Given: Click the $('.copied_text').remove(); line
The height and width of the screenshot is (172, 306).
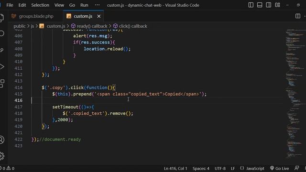Looking at the screenshot, I should point(98,113).
